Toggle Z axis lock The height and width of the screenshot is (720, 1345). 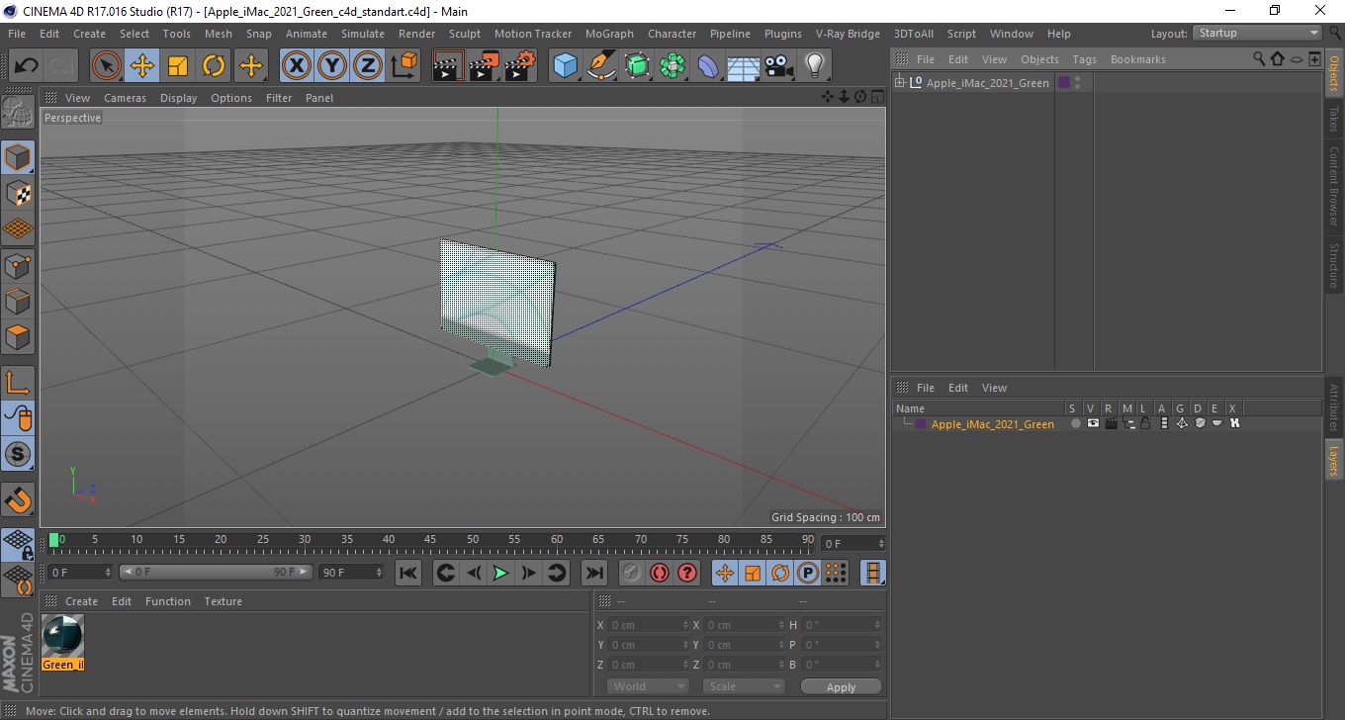tap(368, 66)
